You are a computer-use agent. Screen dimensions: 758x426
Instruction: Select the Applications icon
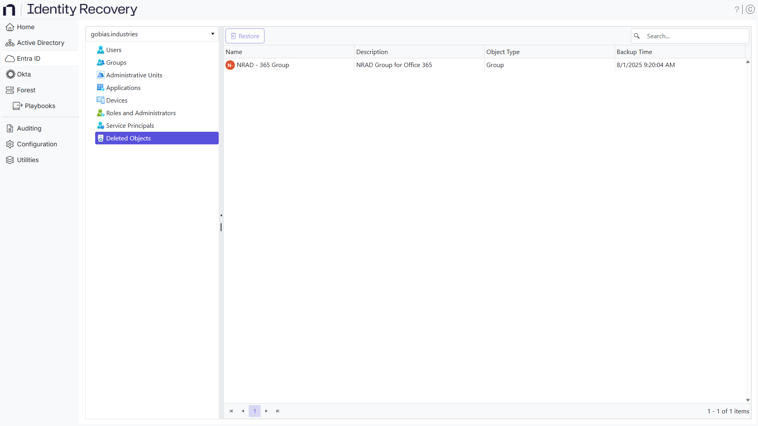(101, 88)
